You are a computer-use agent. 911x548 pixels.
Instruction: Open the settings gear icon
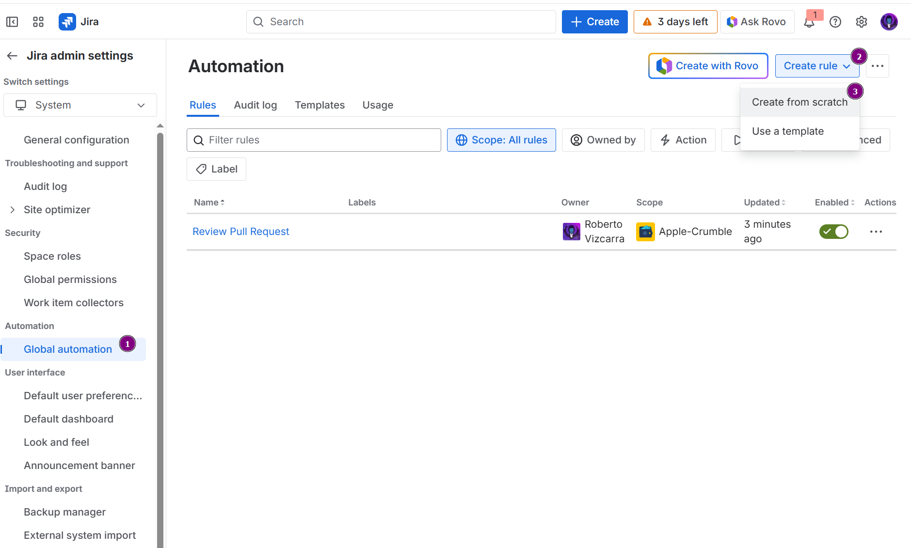(x=862, y=22)
